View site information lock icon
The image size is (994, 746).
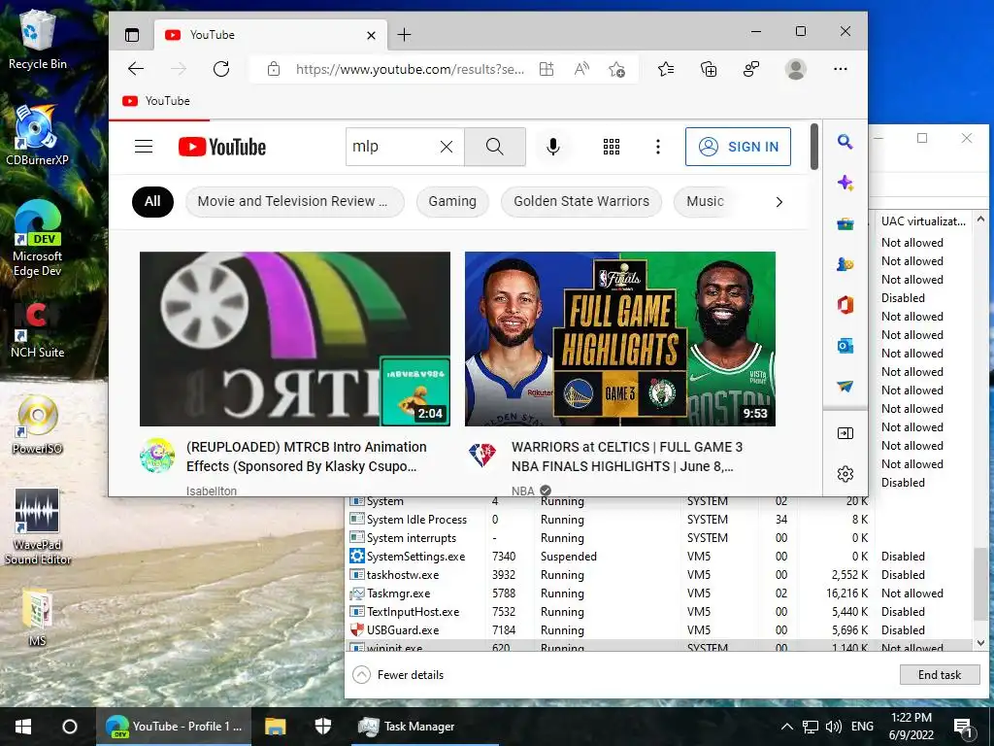(x=273, y=69)
